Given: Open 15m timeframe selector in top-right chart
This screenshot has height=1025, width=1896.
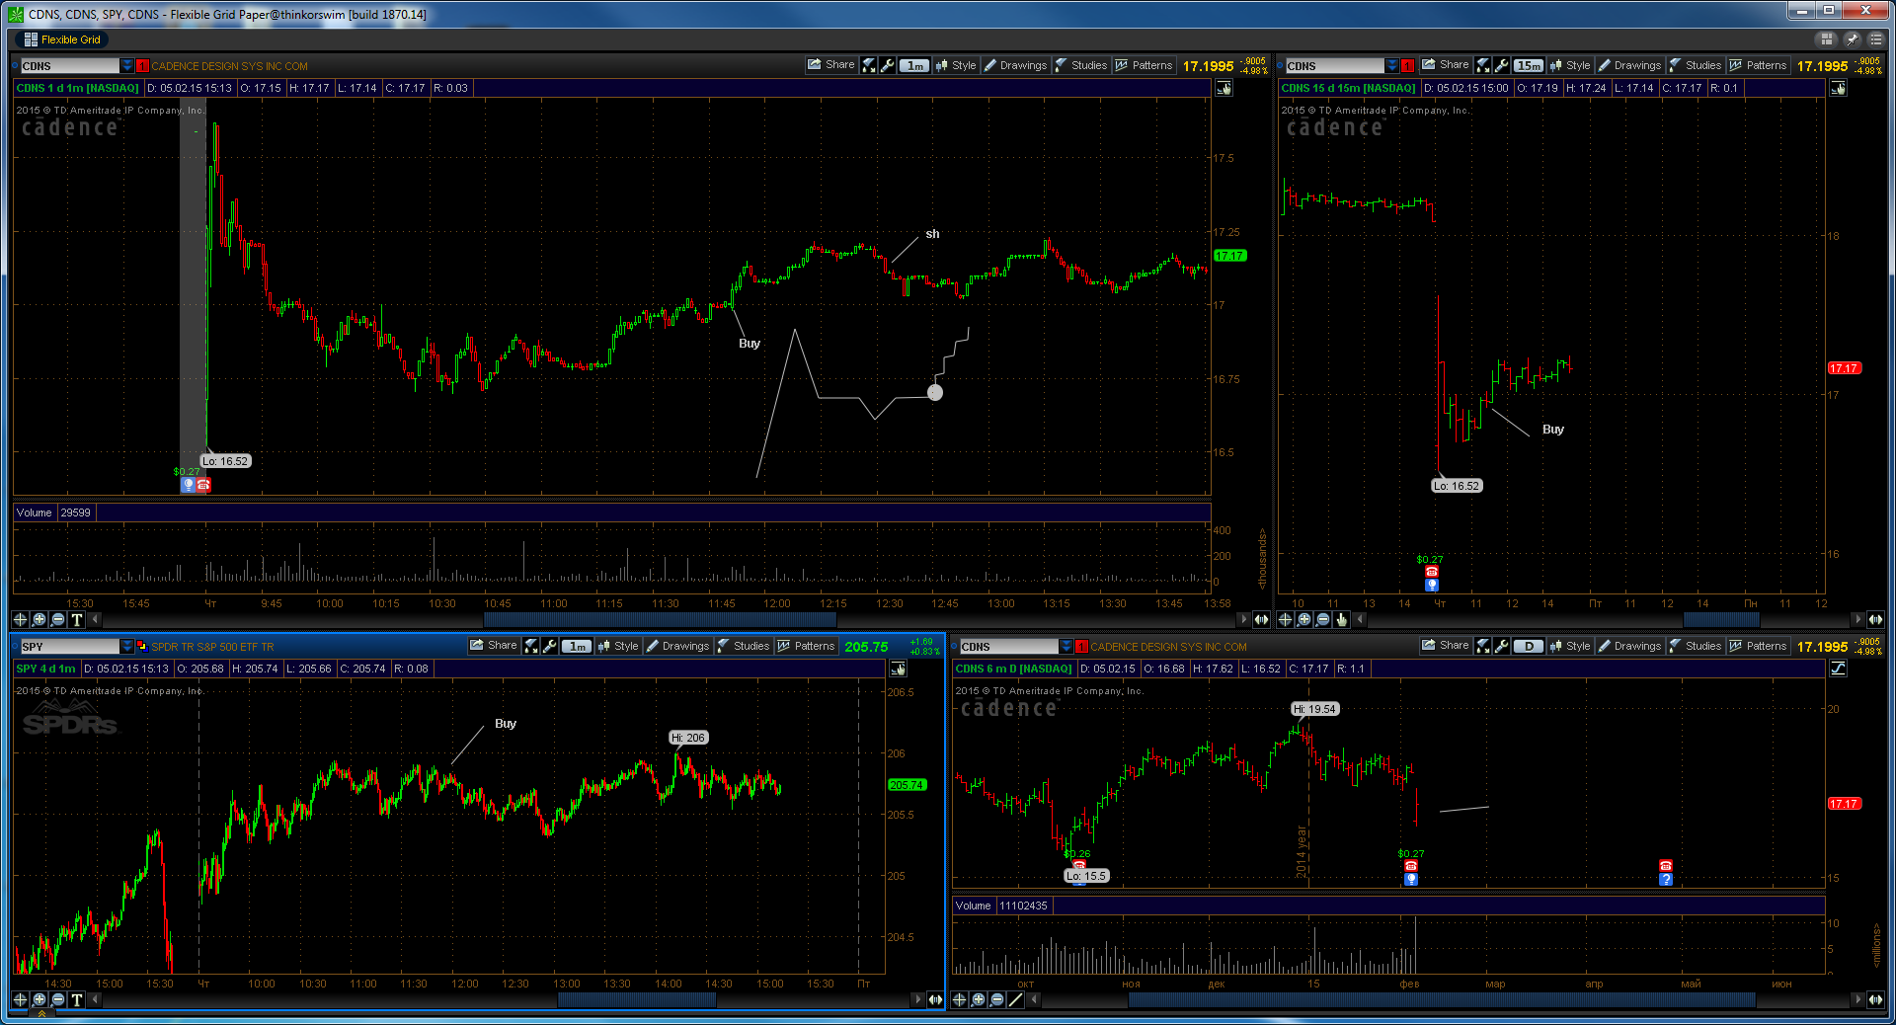Looking at the screenshot, I should pos(1529,66).
